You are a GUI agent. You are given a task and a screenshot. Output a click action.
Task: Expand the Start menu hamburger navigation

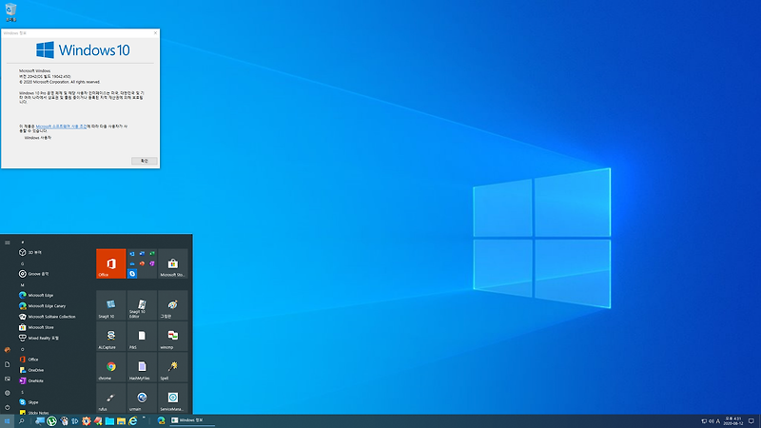pos(8,243)
